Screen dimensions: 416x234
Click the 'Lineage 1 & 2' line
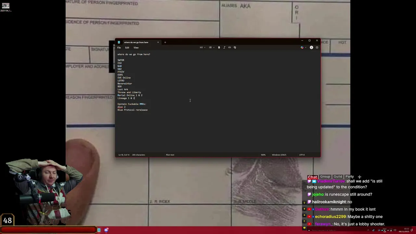[x=126, y=98]
